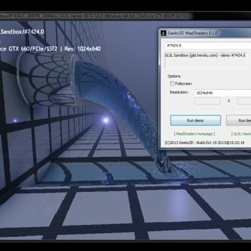Open the GLSL Hacker link
Viewport: 251px width, 251px height.
241,134
